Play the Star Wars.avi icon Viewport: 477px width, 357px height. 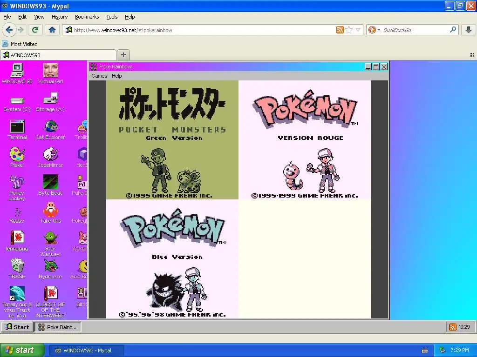(x=50, y=244)
